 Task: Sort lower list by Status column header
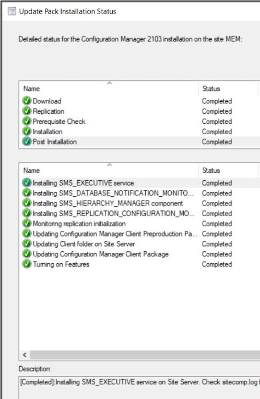tap(229, 170)
